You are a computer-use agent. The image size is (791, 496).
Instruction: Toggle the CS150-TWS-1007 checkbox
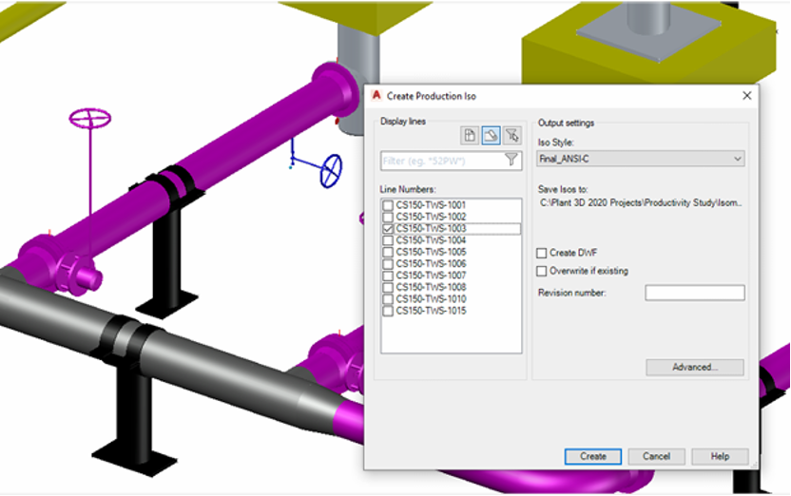388,276
